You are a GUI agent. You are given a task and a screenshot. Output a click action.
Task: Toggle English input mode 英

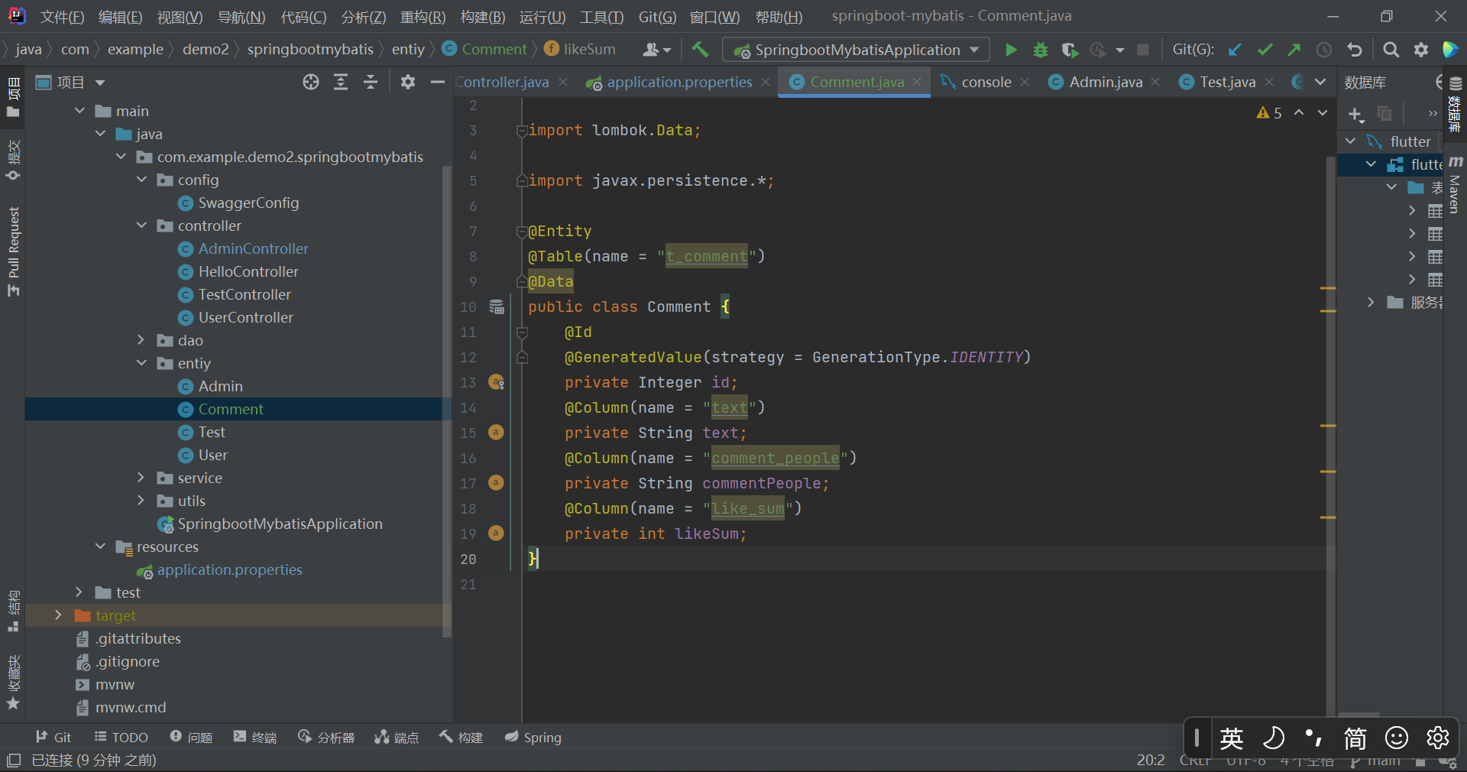[1232, 738]
